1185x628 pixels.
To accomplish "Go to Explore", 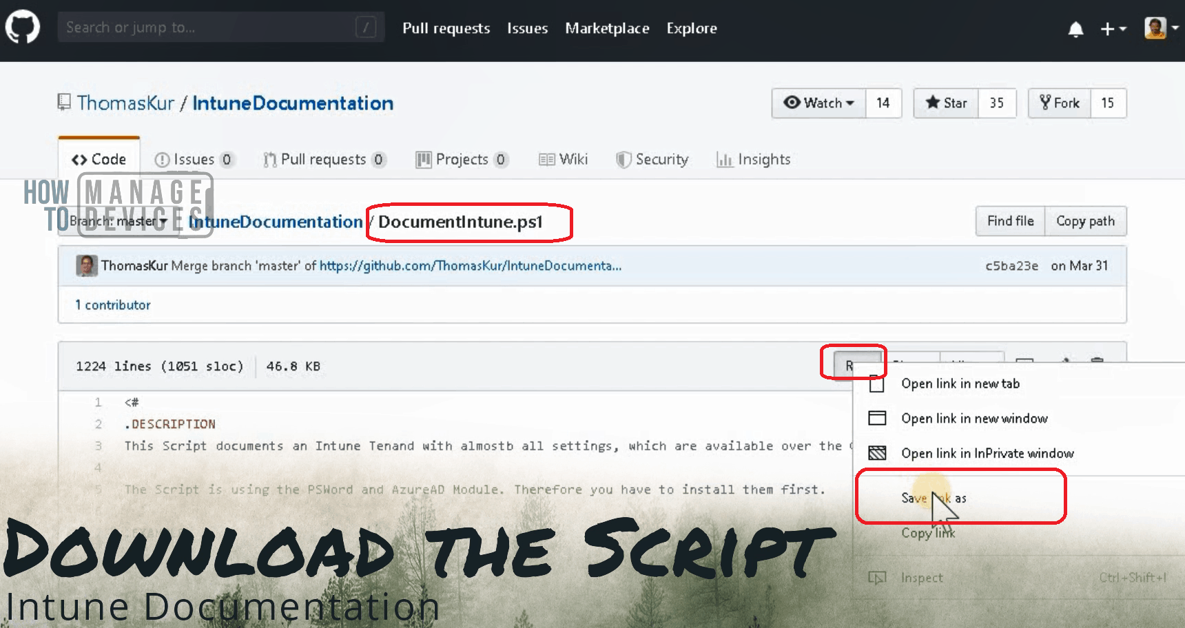I will click(x=692, y=28).
